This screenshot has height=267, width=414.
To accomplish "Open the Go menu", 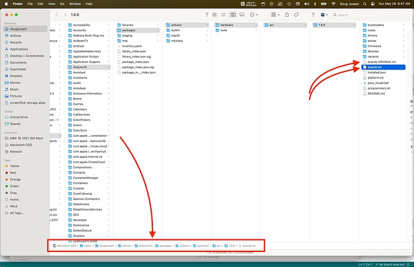I will point(62,4).
